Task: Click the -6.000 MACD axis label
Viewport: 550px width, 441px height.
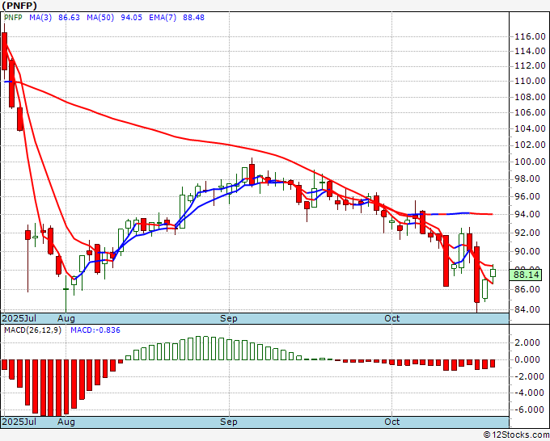Action: [x=527, y=409]
